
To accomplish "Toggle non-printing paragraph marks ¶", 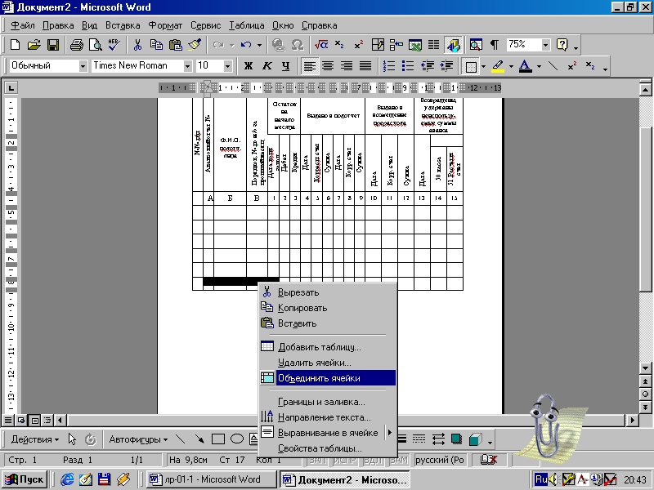I will [x=495, y=45].
